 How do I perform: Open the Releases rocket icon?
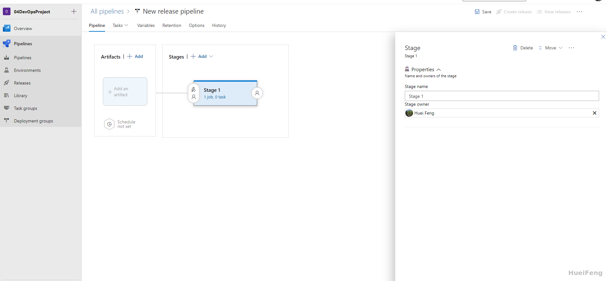pyautogui.click(x=7, y=83)
